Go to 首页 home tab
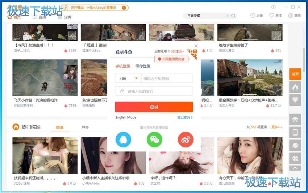 coord(14,17)
